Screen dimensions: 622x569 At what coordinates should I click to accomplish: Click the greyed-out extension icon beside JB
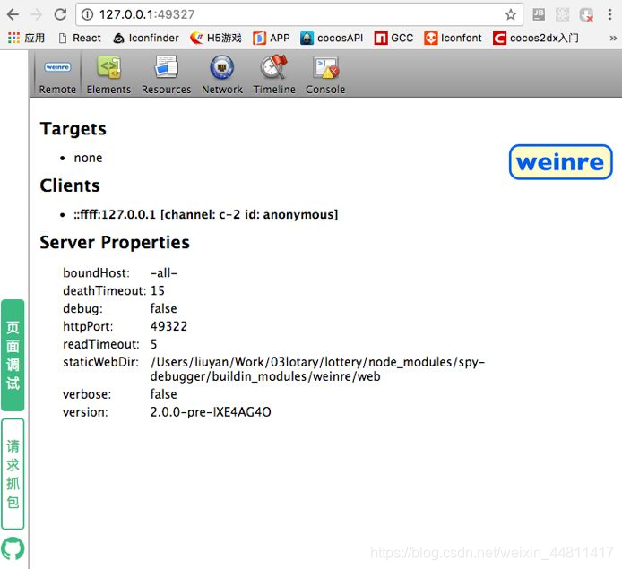click(x=562, y=14)
